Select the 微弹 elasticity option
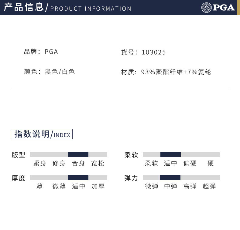Viewport: 240px width, 230px height. (152, 186)
